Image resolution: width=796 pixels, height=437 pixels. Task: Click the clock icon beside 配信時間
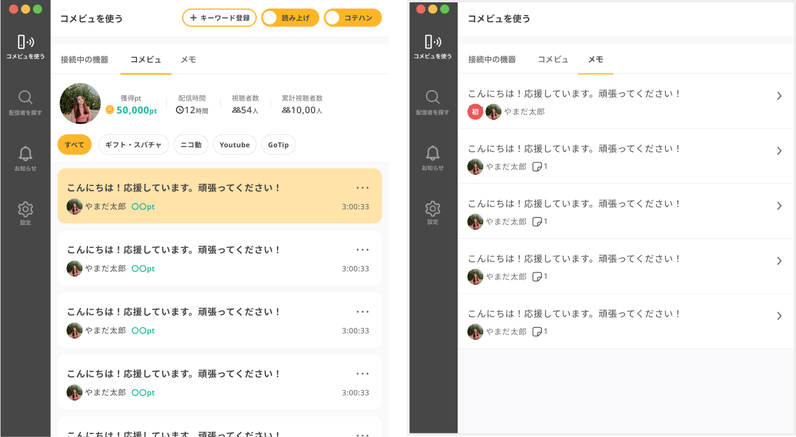click(x=179, y=111)
